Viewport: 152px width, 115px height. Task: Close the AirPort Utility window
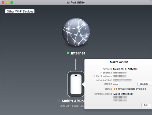[x=3, y=2]
